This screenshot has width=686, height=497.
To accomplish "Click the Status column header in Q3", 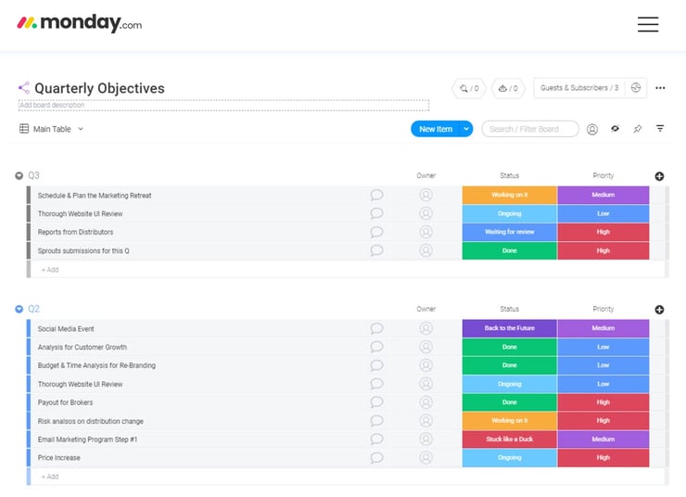I will (509, 175).
